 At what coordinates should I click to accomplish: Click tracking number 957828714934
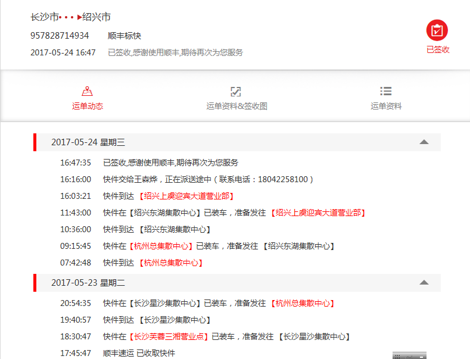[60, 36]
